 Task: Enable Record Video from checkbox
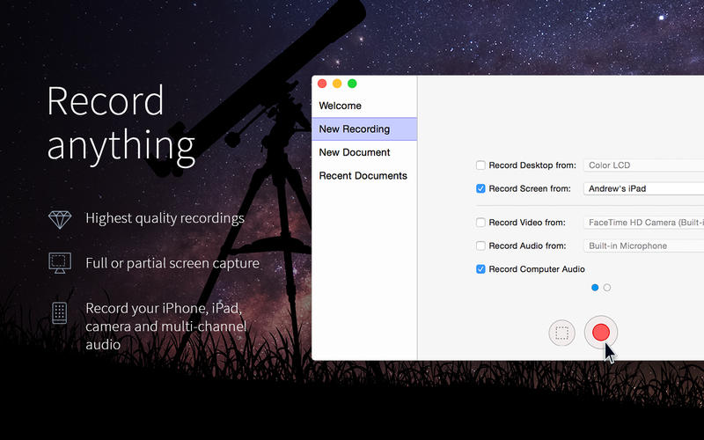tap(480, 223)
